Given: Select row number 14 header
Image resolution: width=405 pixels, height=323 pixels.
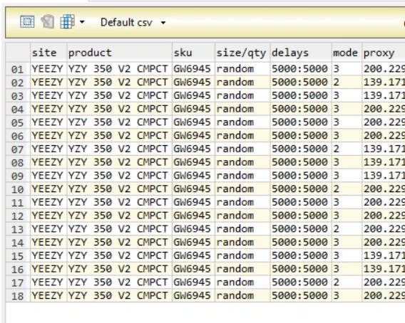Looking at the screenshot, I should click(18, 243).
